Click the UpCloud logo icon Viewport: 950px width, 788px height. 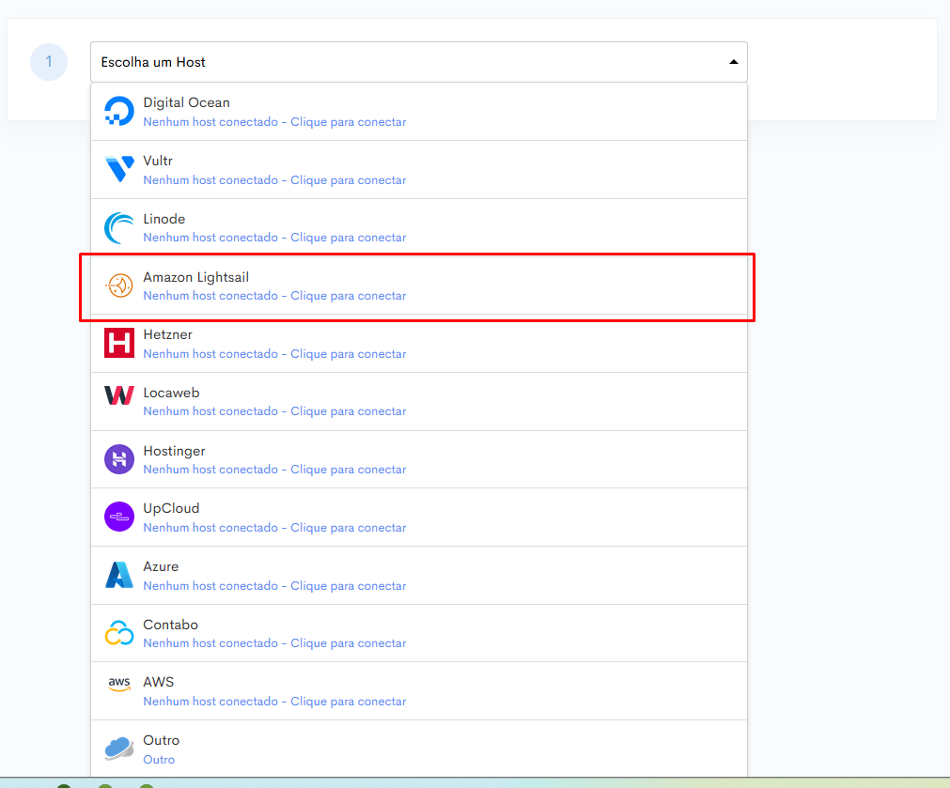119,517
